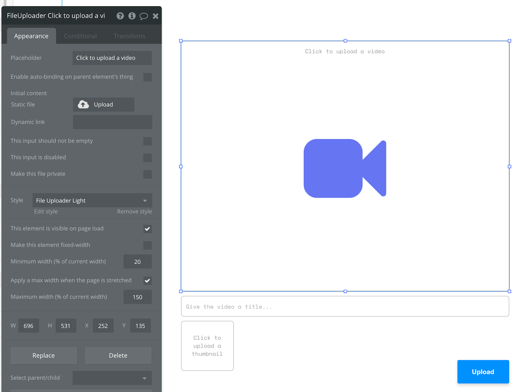The width and height of the screenshot is (530, 392).
Task: Enable 'This input should not be empty'
Action: (147, 141)
